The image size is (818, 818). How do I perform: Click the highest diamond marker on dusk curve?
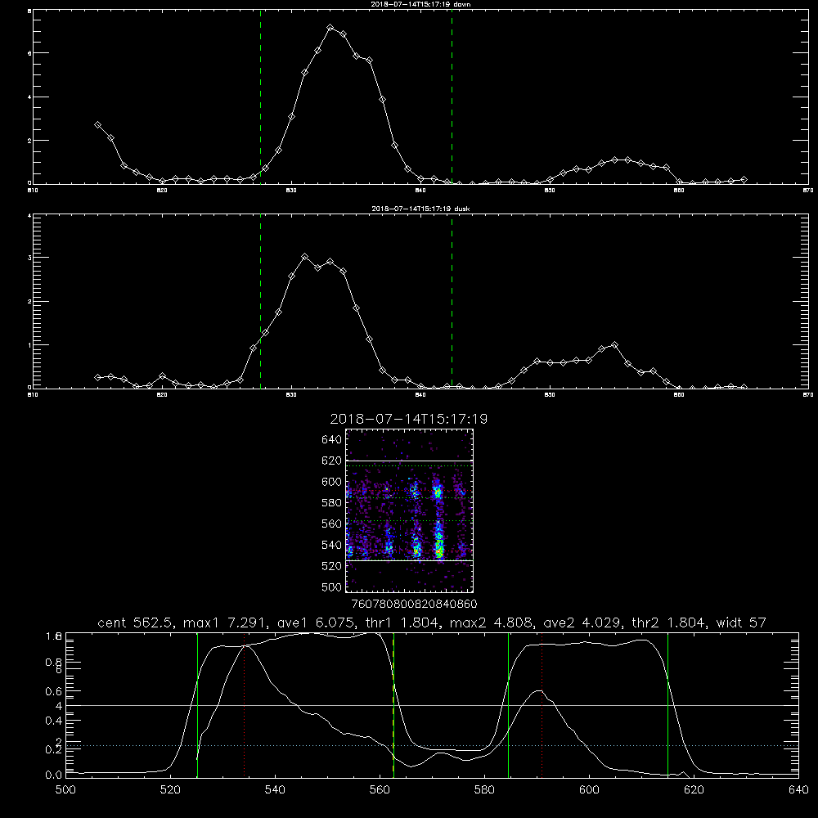coord(305,257)
